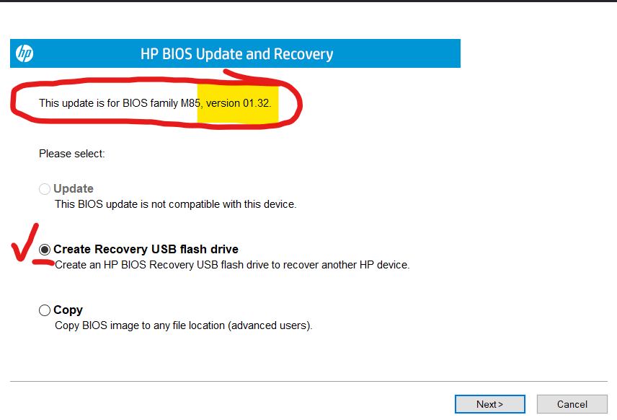This screenshot has height=420, width=617.
Task: Click the Cancel button
Action: [572, 404]
